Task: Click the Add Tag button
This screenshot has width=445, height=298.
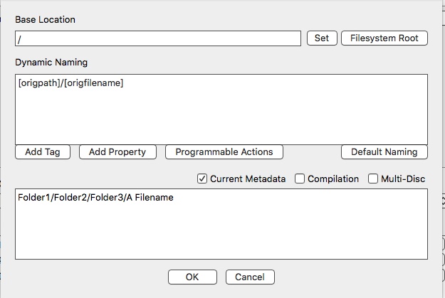Action: point(43,151)
